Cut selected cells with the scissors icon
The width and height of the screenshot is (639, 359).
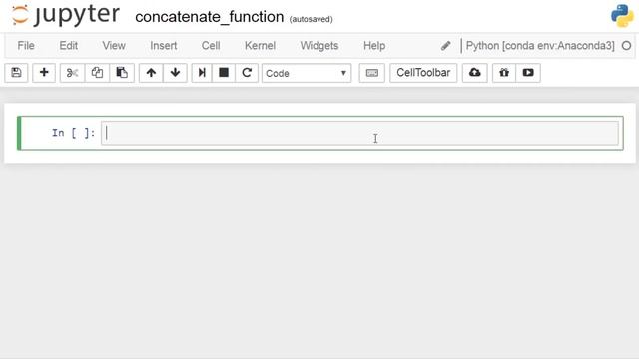click(x=72, y=73)
